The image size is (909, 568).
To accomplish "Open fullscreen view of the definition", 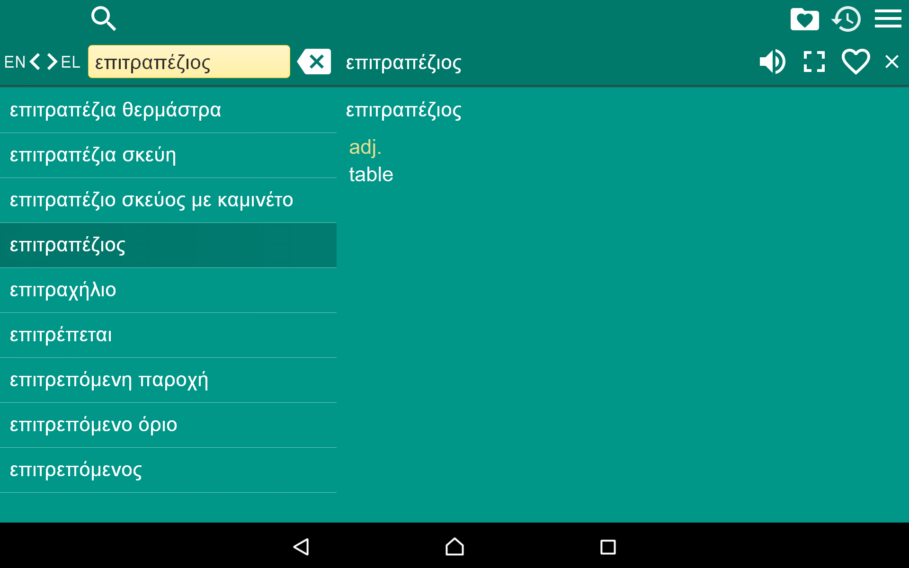I will [x=814, y=62].
